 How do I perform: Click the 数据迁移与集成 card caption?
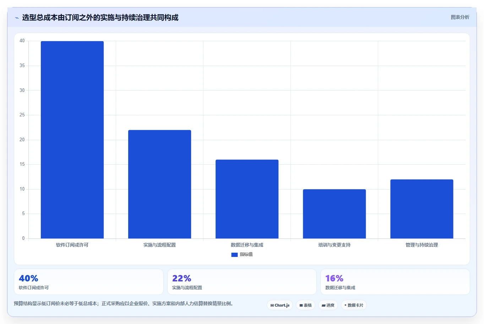click(x=340, y=288)
